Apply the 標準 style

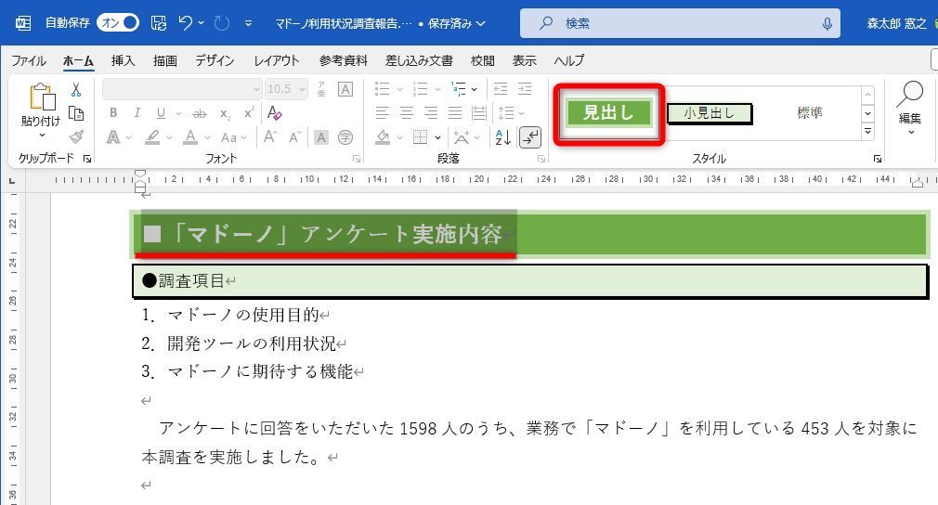pyautogui.click(x=810, y=113)
